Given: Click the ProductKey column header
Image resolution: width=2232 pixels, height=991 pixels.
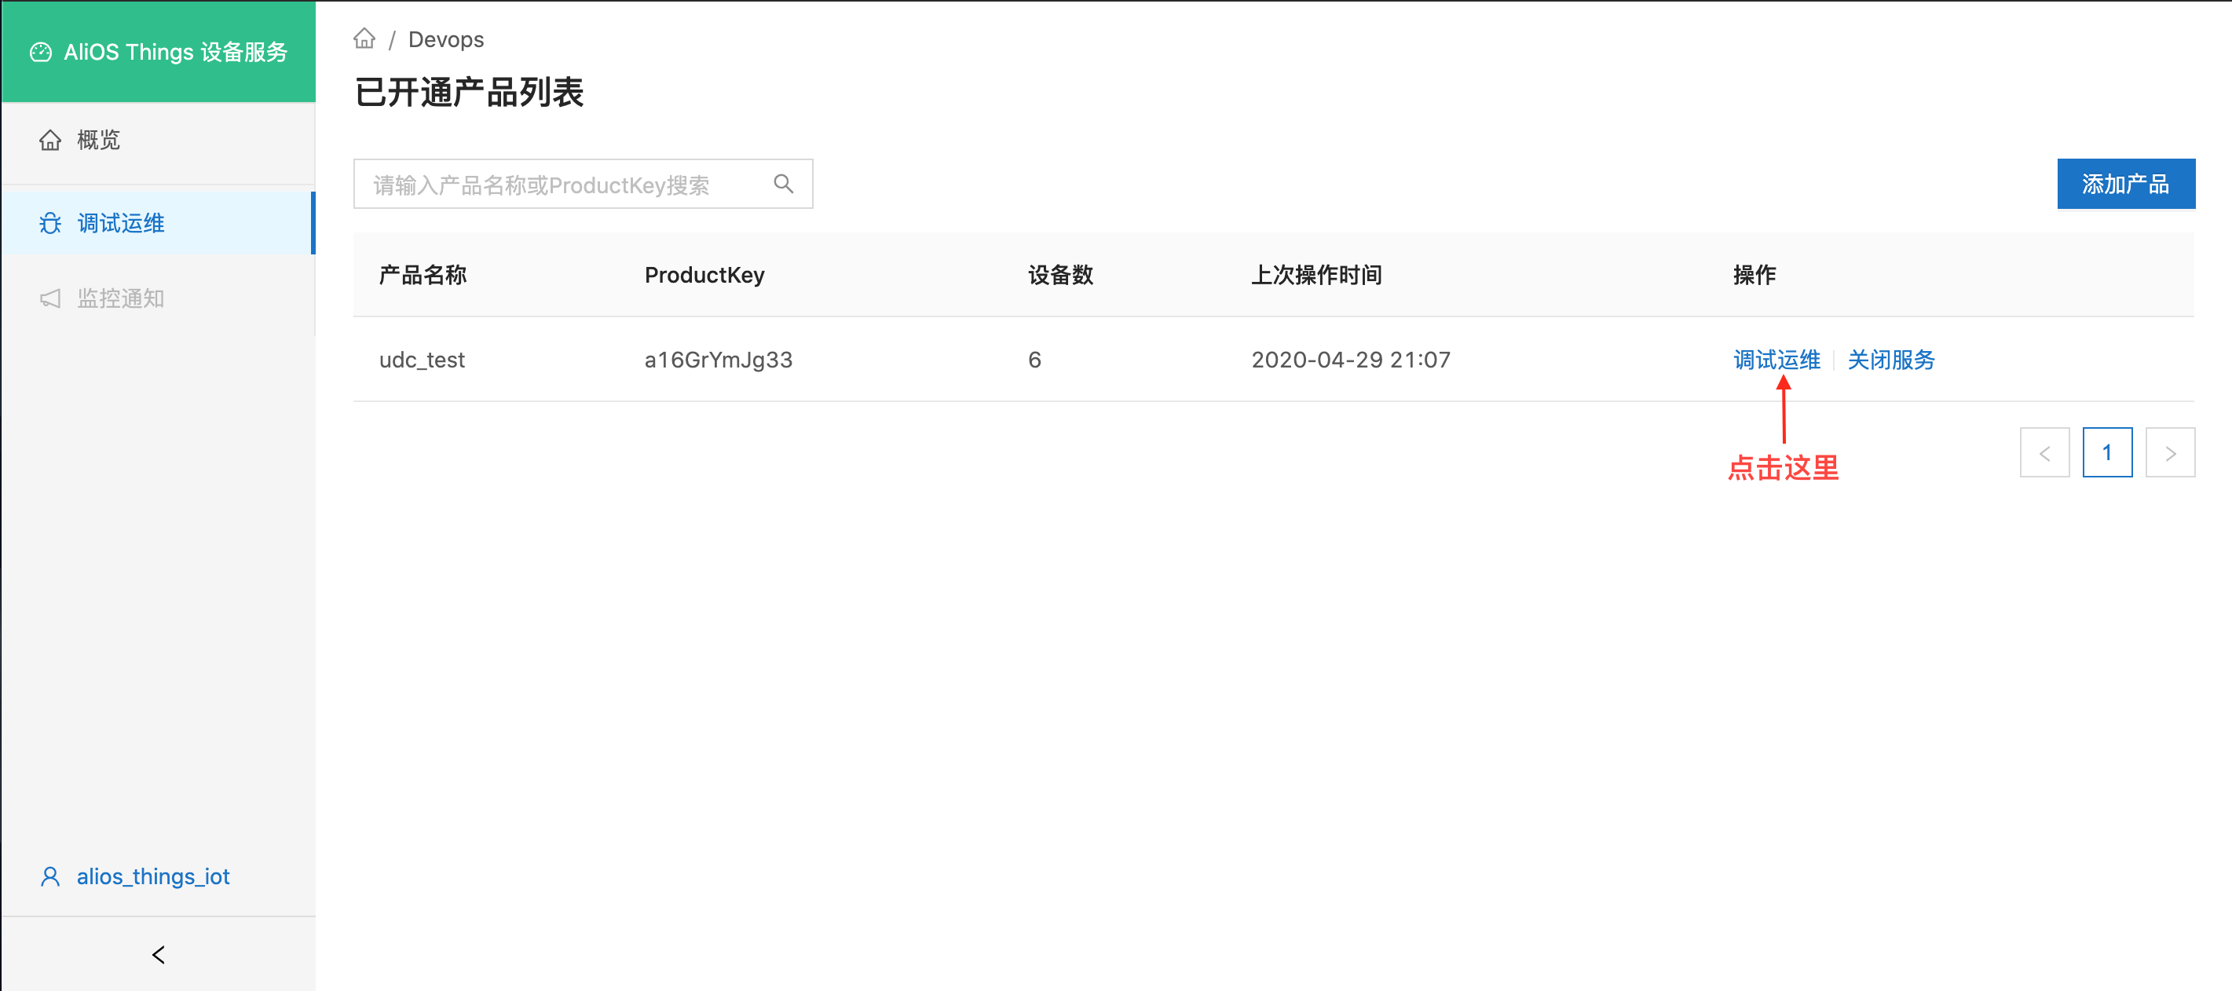Looking at the screenshot, I should pos(704,276).
